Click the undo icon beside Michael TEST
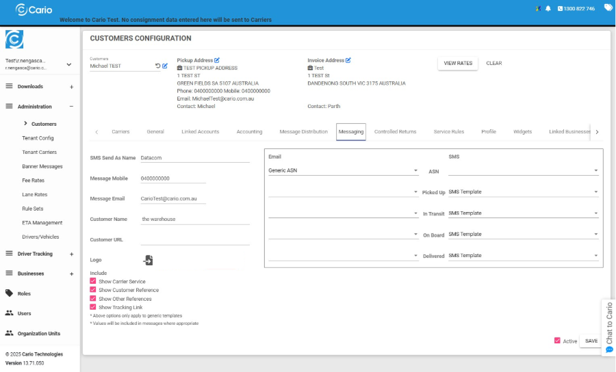Viewport: 616px width, 372px height. [x=157, y=66]
